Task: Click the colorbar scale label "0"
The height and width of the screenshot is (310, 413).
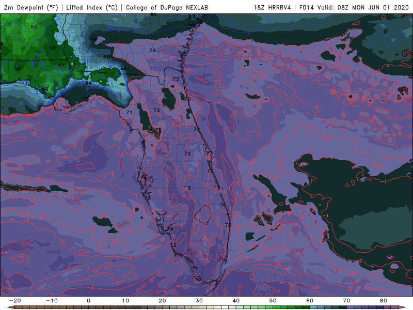Action: (88, 301)
